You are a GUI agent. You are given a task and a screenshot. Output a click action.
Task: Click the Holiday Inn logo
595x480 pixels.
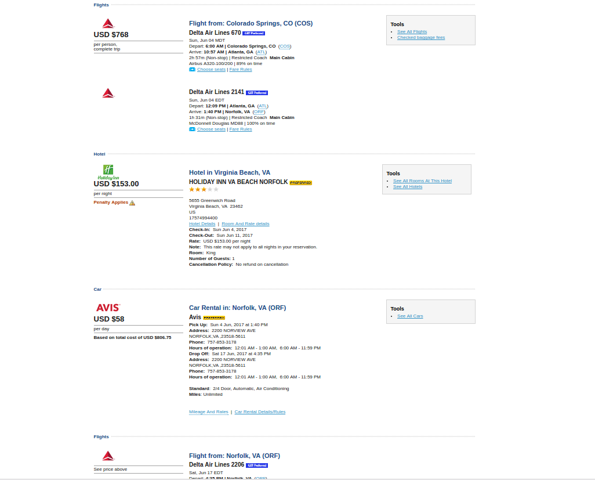(x=108, y=172)
